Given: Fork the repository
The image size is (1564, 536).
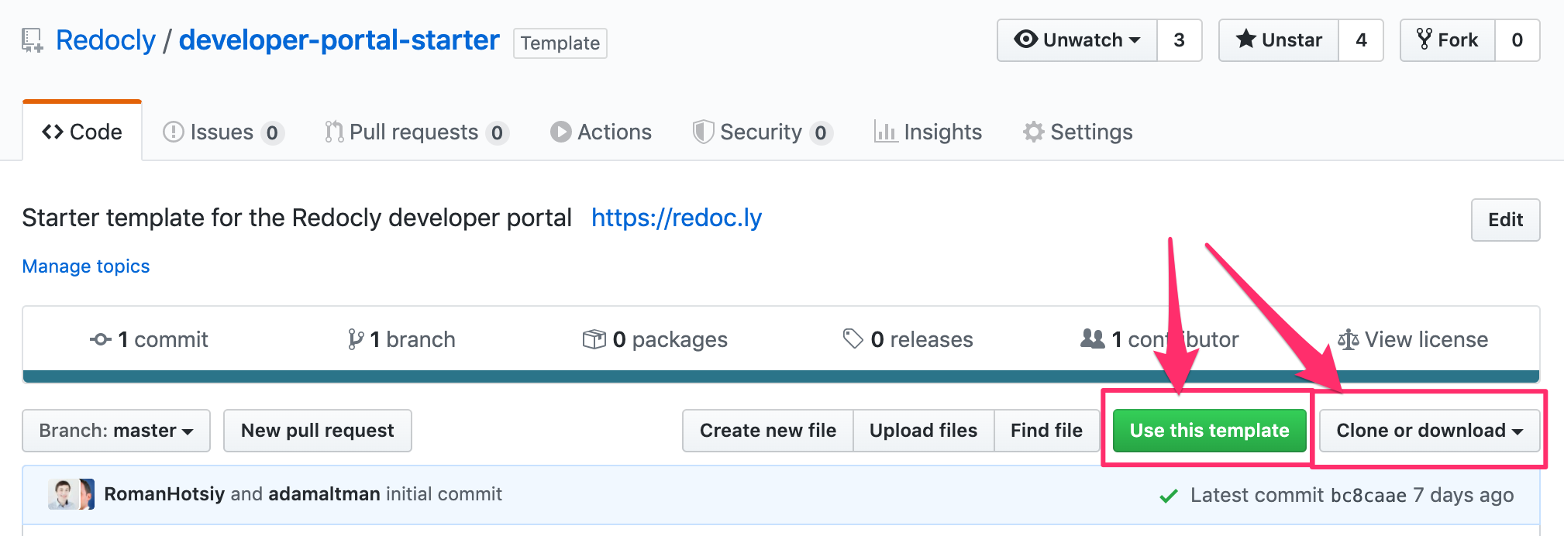Looking at the screenshot, I should click(1447, 40).
